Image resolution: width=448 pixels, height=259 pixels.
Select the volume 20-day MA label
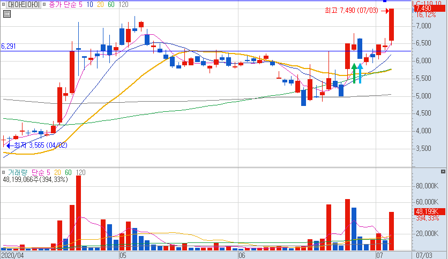pos(57,172)
